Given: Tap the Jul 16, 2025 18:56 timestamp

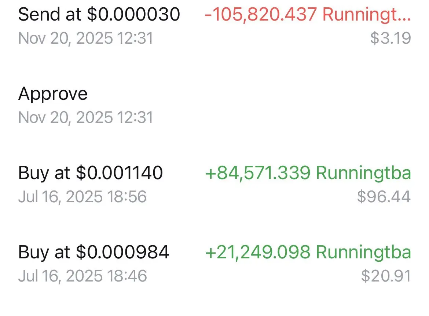Looking at the screenshot, I should (x=82, y=197).
